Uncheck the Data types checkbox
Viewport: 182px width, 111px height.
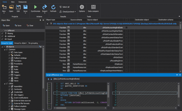(x=9, y=52)
